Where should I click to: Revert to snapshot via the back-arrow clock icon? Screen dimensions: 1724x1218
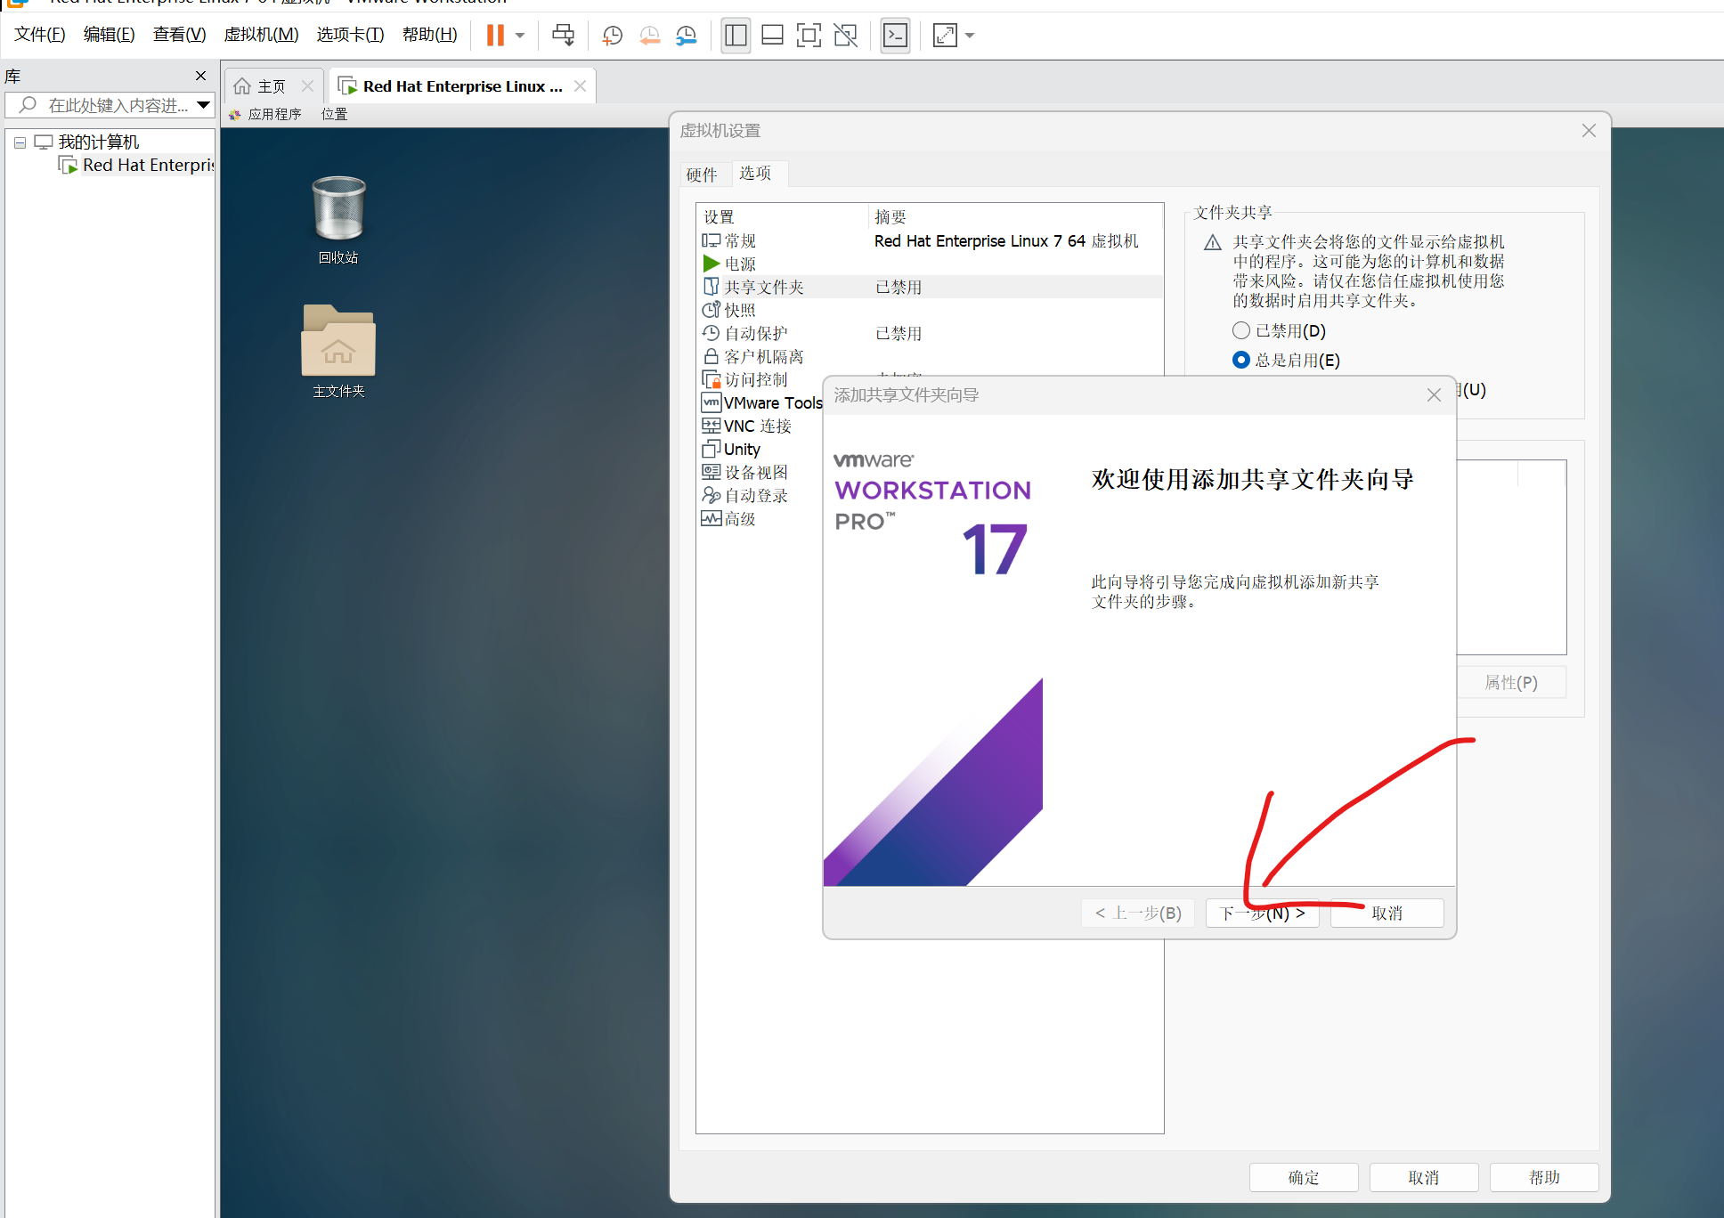[x=649, y=36]
